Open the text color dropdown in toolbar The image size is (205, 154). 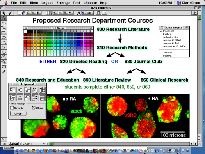coord(84,13)
